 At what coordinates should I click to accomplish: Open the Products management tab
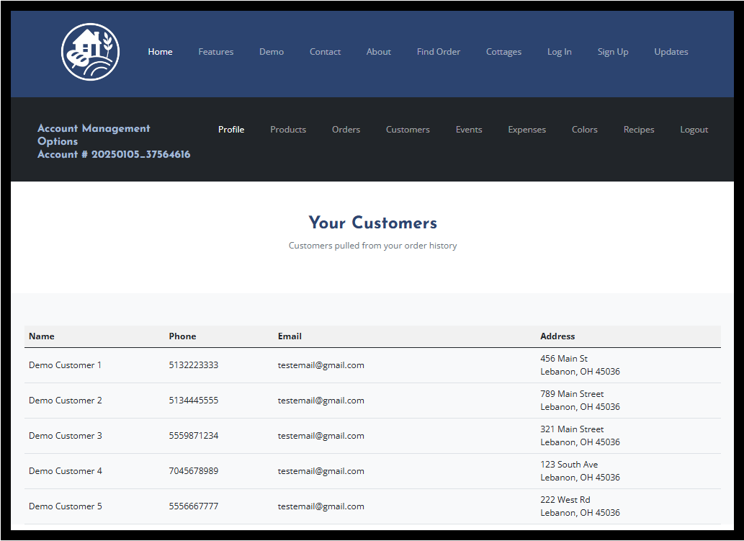[288, 130]
